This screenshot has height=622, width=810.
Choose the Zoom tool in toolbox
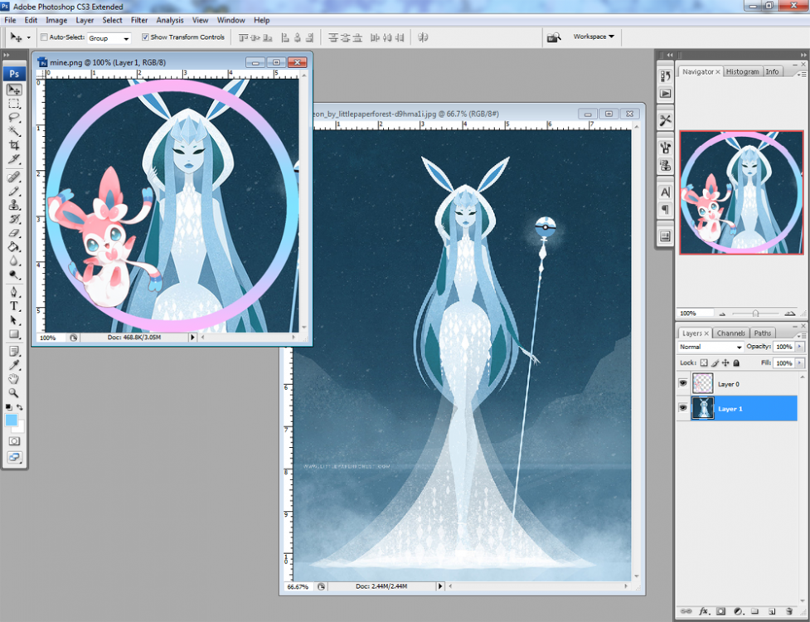(14, 393)
